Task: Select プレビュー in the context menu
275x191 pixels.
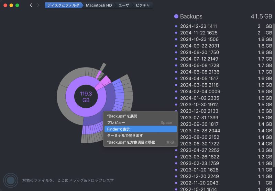Action: tap(116, 122)
